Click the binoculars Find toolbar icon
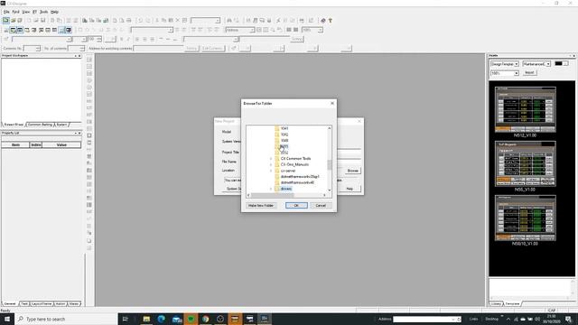 (x=228, y=20)
